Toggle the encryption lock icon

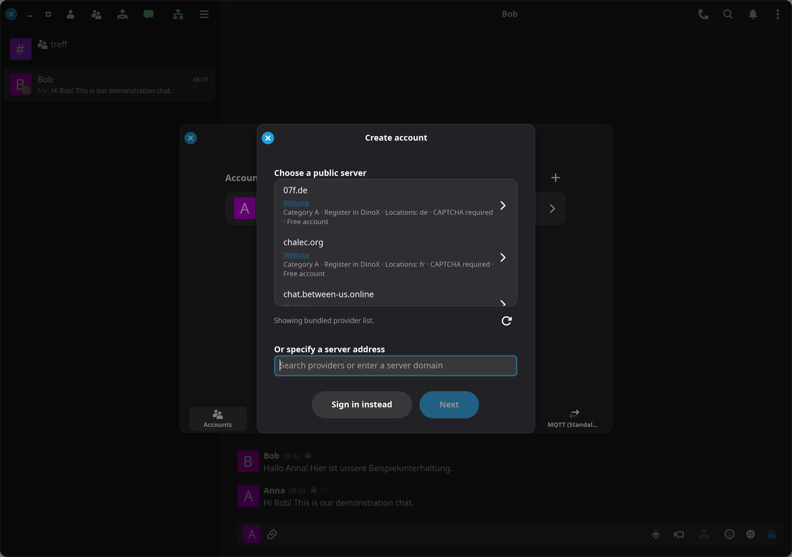tap(772, 534)
